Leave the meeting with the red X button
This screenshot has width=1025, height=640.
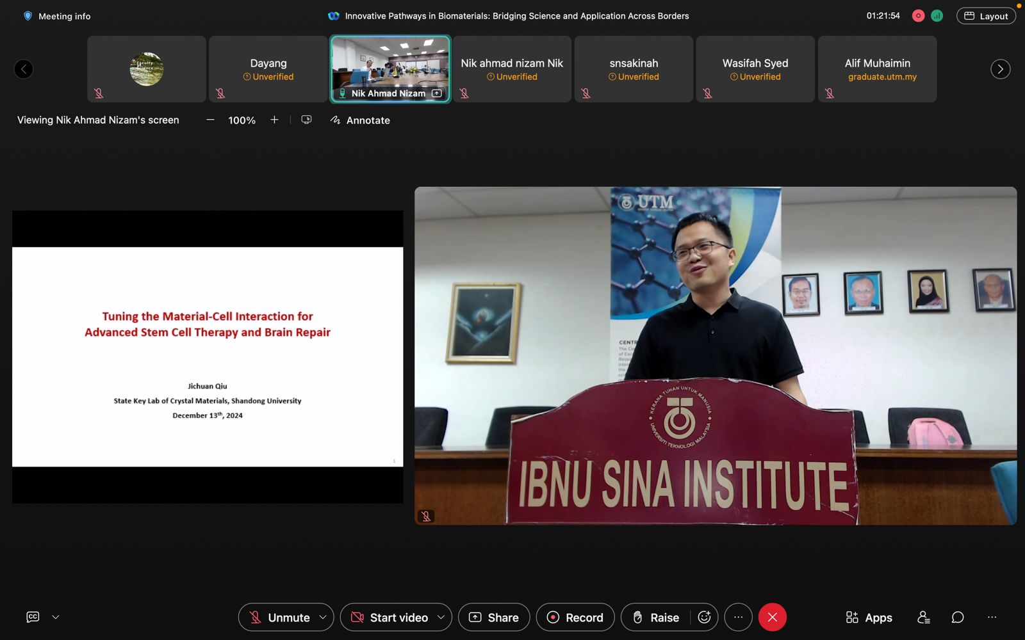(x=773, y=618)
